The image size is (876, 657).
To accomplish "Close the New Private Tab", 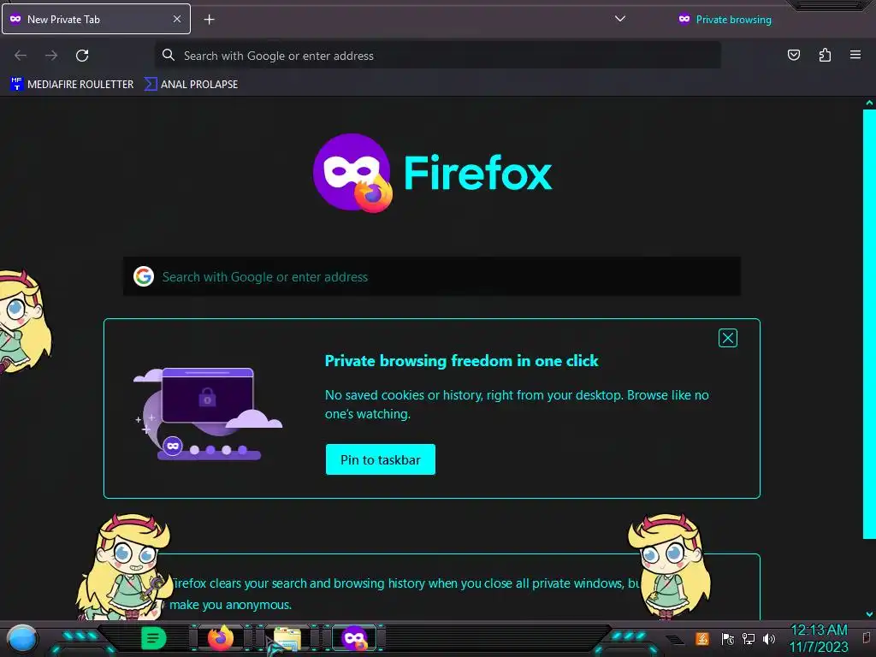I will (177, 19).
